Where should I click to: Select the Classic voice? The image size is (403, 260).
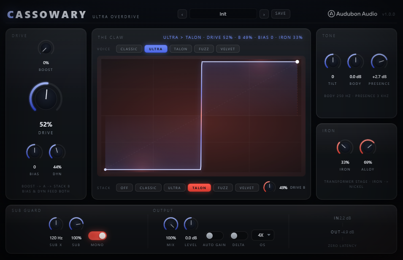tap(129, 49)
